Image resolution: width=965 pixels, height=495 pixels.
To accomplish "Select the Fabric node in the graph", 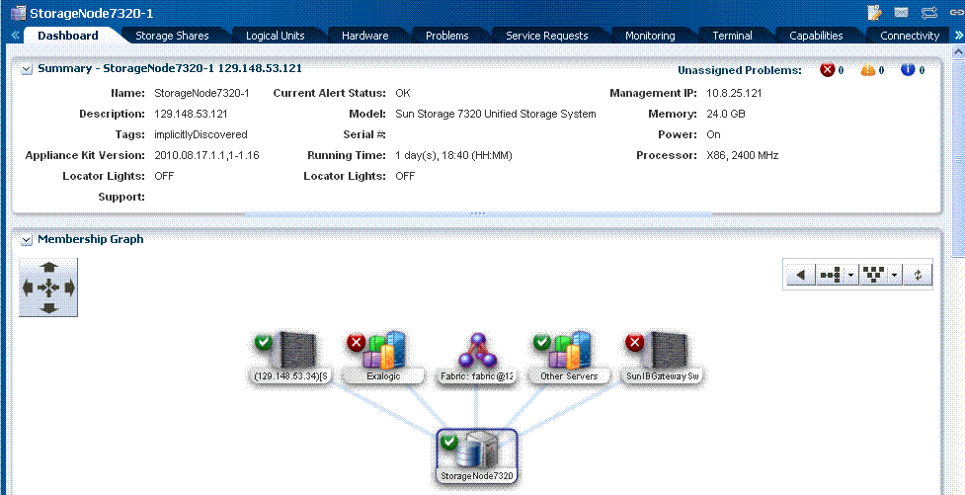I will 477,358.
